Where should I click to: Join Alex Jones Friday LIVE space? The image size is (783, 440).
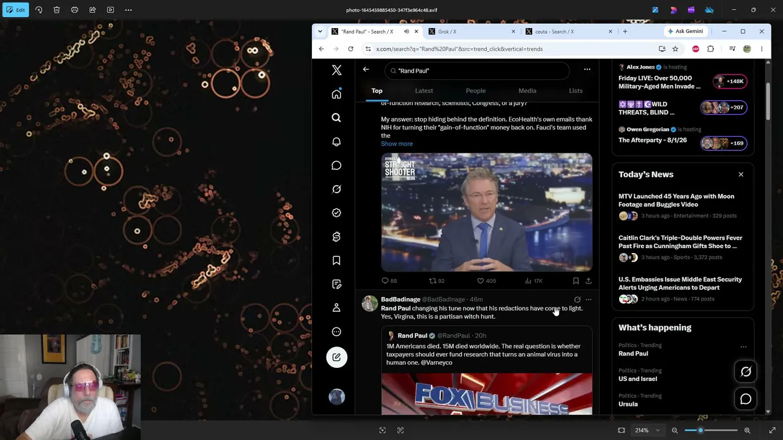point(683,78)
